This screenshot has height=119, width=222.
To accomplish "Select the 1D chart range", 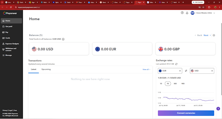I will click(x=161, y=84).
